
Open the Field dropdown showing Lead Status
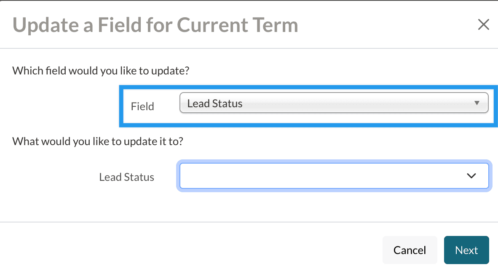[x=333, y=103]
